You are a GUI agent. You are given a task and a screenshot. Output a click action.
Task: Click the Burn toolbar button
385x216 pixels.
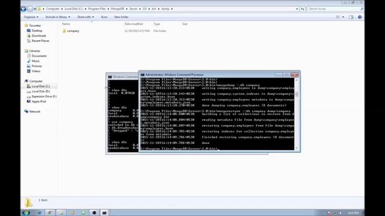(x=104, y=17)
